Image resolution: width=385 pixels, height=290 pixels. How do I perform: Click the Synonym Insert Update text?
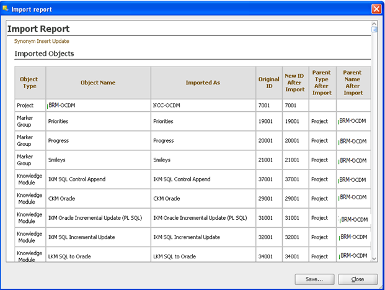click(x=42, y=41)
